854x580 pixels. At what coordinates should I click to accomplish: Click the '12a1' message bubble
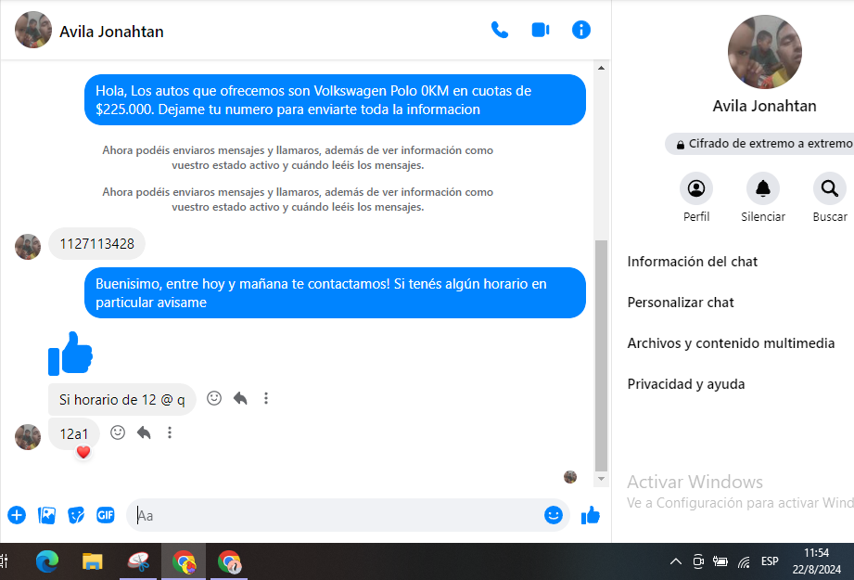pyautogui.click(x=74, y=434)
